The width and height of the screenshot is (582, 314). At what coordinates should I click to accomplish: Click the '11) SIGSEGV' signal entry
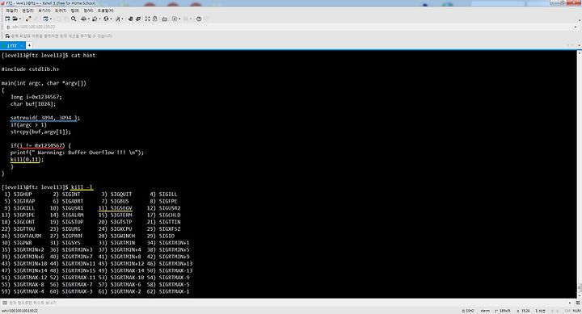pos(116,208)
